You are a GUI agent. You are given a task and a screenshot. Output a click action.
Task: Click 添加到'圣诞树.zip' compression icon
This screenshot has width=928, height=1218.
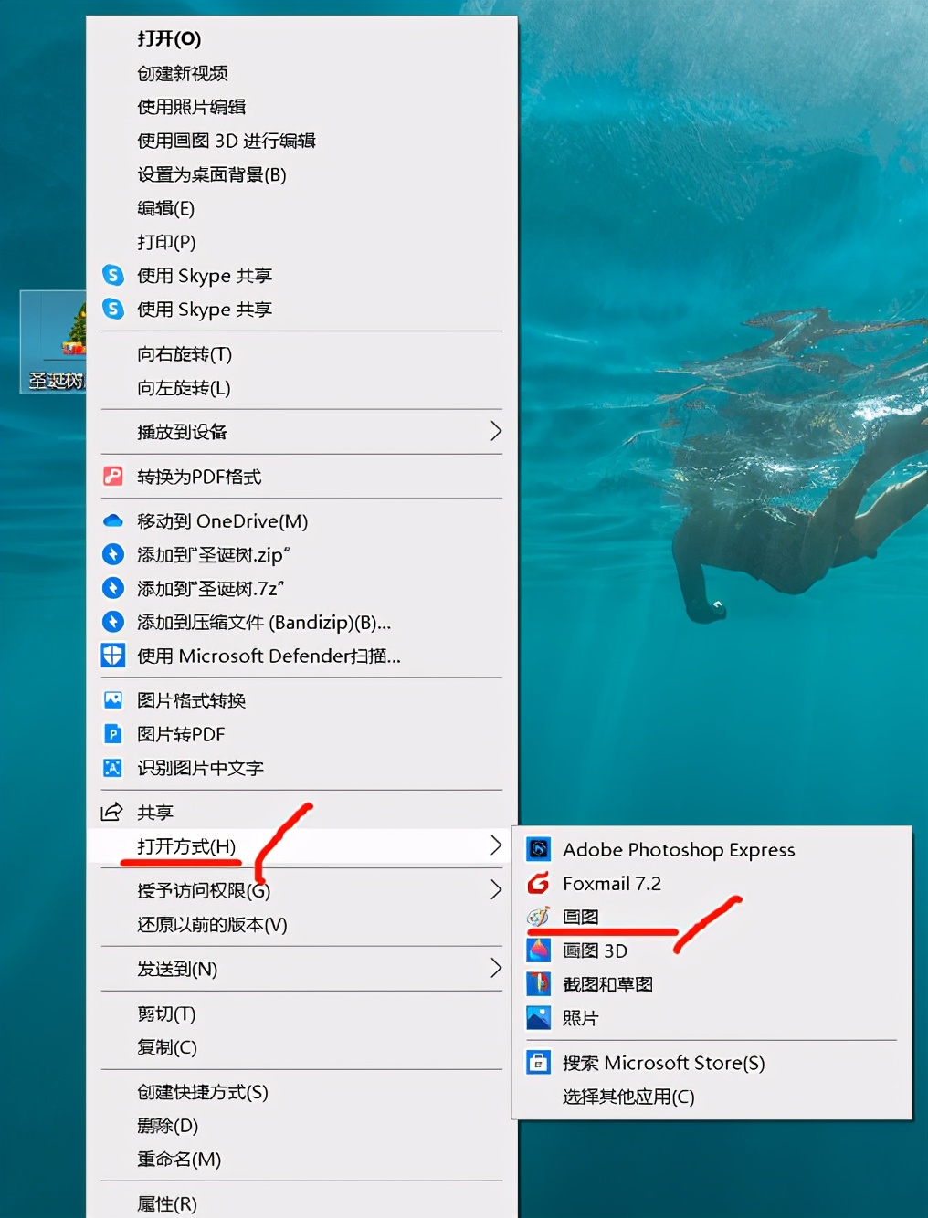tap(112, 554)
